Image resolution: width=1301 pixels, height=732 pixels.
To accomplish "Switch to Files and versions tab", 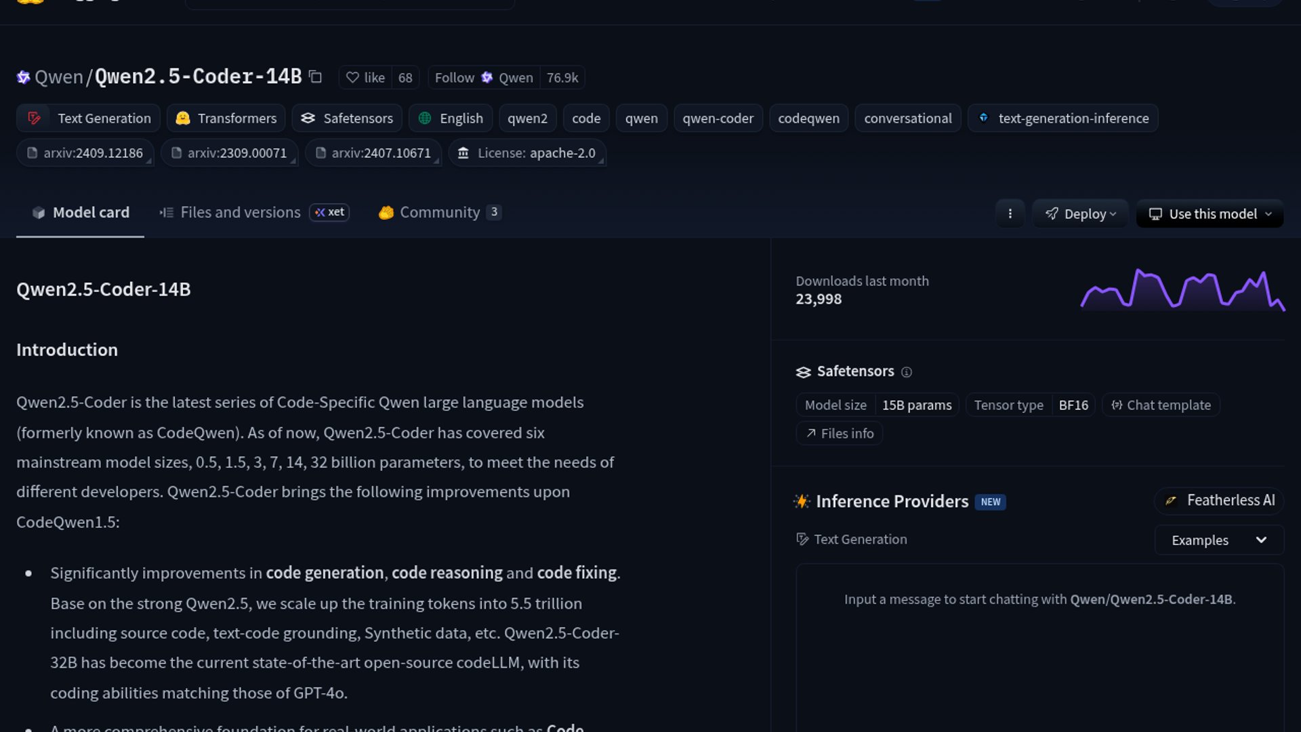I will click(x=240, y=212).
